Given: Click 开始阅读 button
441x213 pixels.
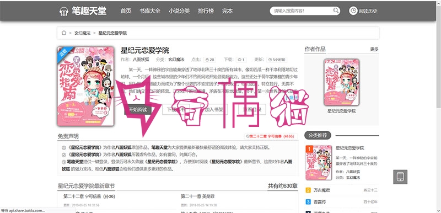Looking at the screenshot, I should point(138,109).
